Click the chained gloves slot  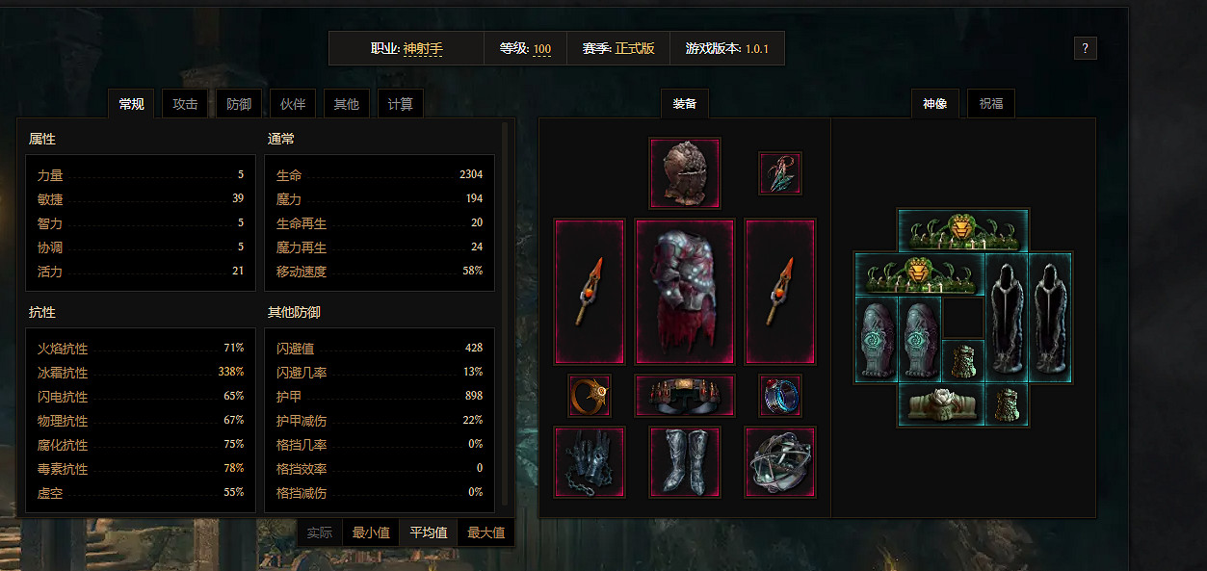(x=590, y=463)
